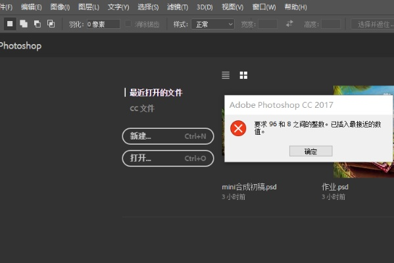
Task: Choose the Subtract from selection icon
Action: point(37,24)
